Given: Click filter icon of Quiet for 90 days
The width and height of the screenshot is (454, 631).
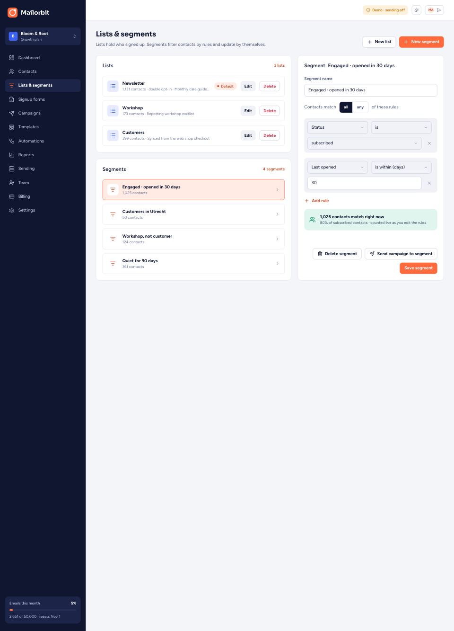Looking at the screenshot, I should coord(113,264).
